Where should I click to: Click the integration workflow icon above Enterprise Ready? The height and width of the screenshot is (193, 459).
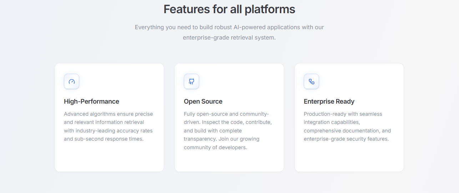tap(311, 82)
